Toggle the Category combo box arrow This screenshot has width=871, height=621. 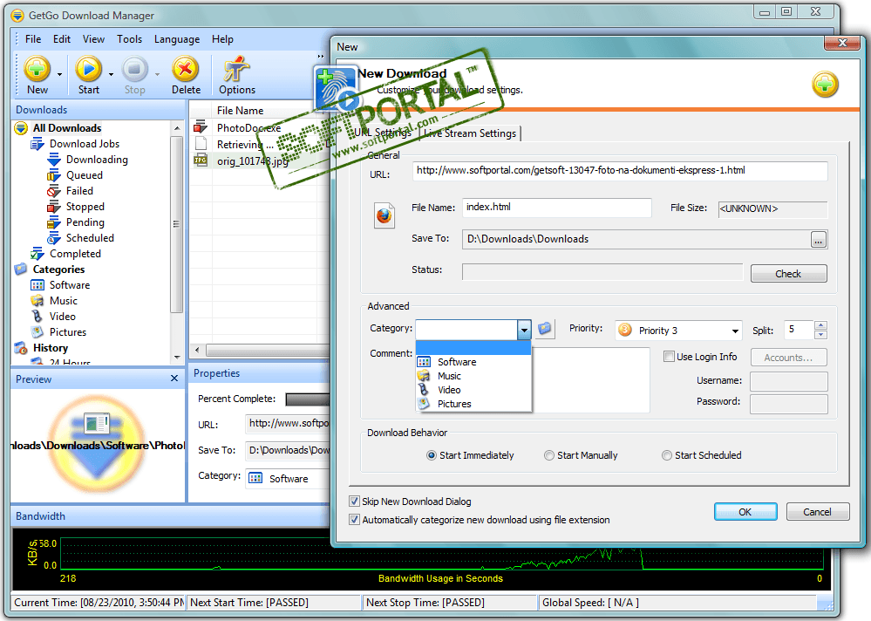pos(524,330)
